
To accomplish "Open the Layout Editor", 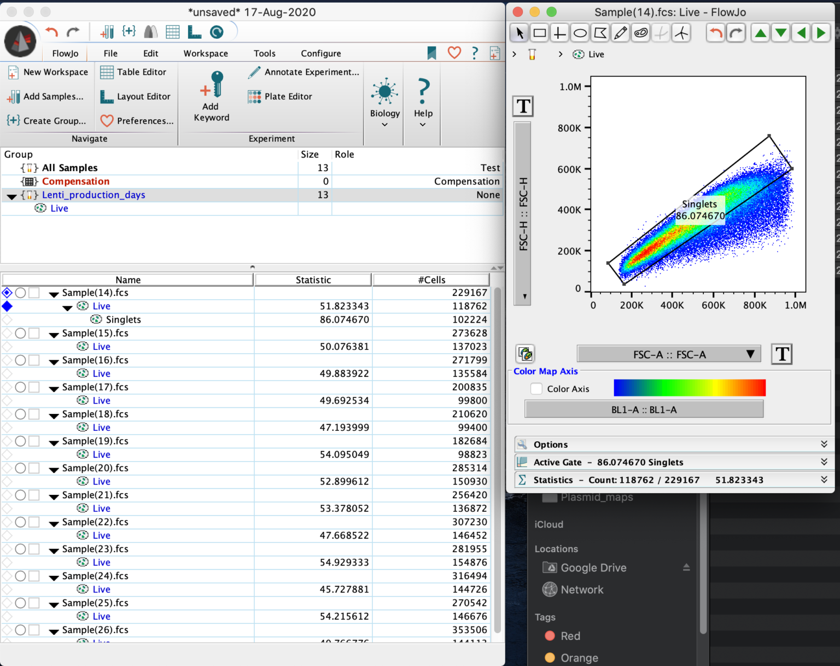I will (x=136, y=97).
